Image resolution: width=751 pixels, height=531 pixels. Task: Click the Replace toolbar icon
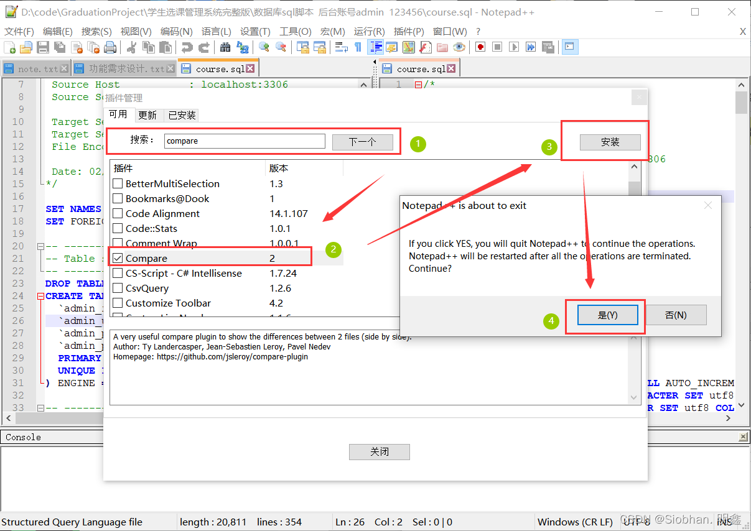click(x=243, y=47)
